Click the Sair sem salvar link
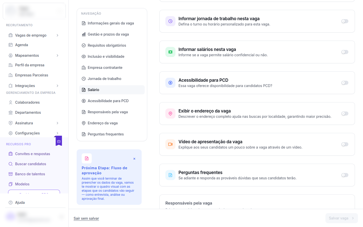 click(86, 218)
